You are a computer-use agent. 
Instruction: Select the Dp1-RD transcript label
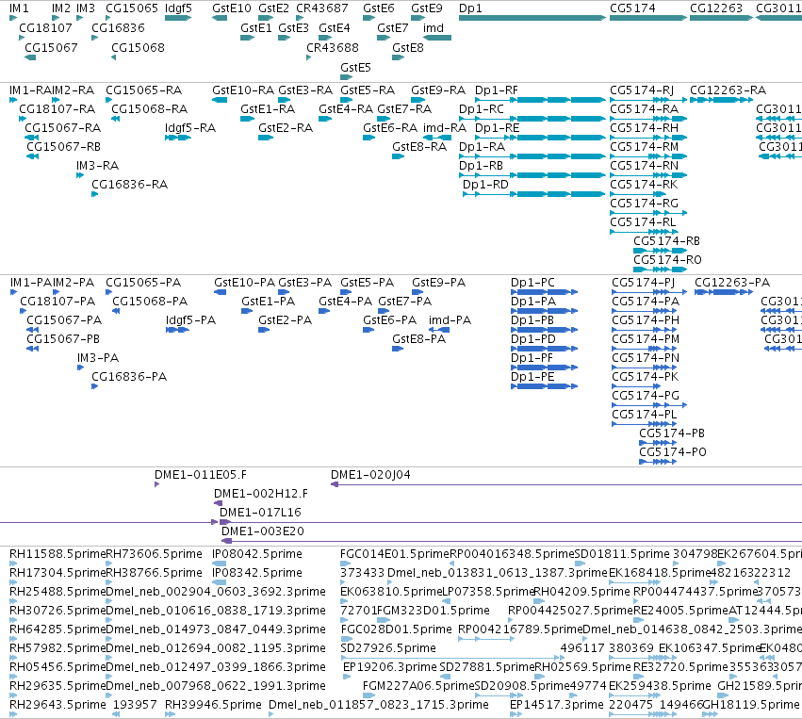(x=485, y=184)
